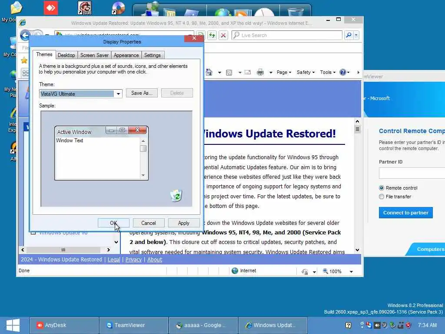Image resolution: width=445 pixels, height=334 pixels.
Task: Click the page vertical scrollbar up arrow
Action: click(357, 122)
